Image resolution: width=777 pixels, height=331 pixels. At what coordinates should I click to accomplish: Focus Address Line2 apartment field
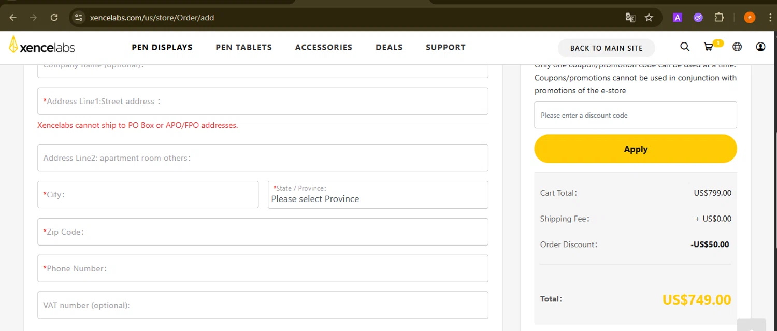point(263,158)
